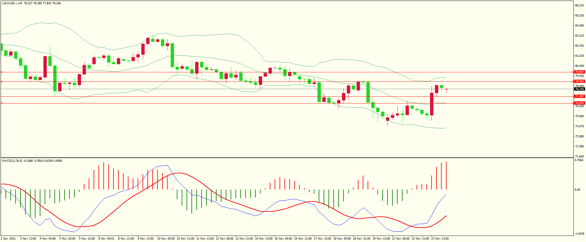
Task: Select left-edge handle of the 76.834 line
Action: pos(2,103)
